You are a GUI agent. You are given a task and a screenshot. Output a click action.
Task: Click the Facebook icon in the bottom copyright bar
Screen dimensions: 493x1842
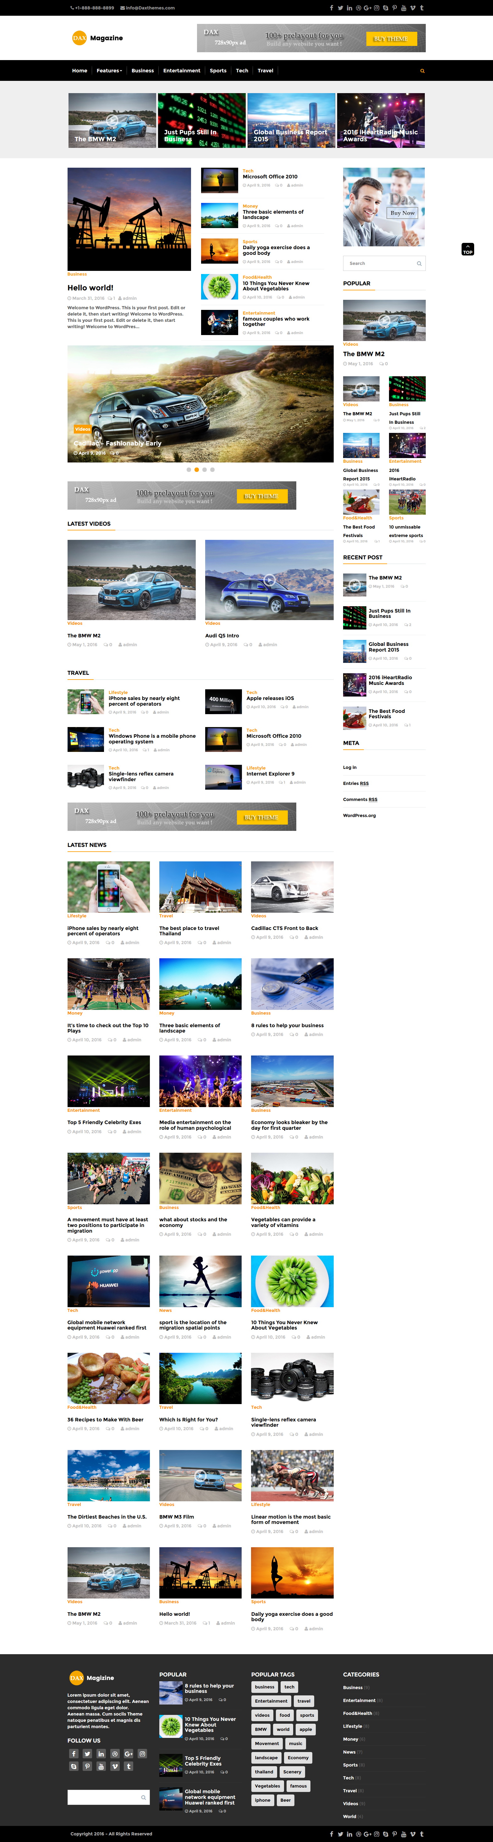(x=331, y=1834)
